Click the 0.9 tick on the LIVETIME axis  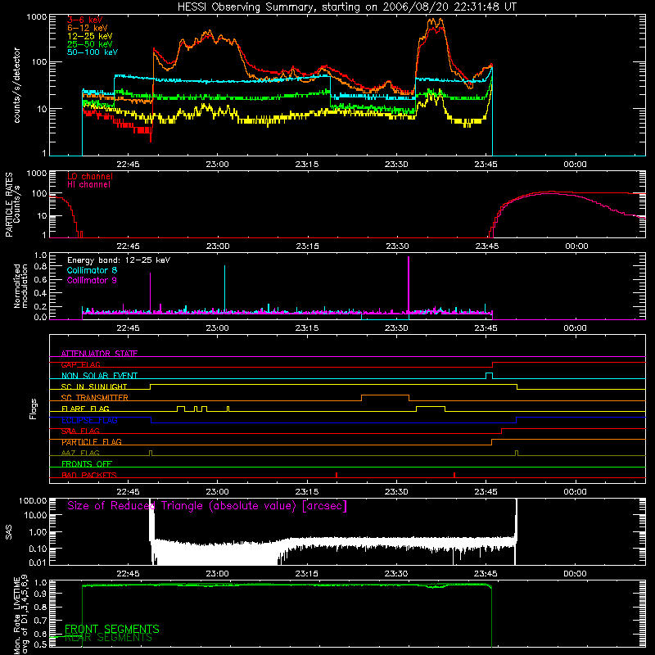point(41,594)
